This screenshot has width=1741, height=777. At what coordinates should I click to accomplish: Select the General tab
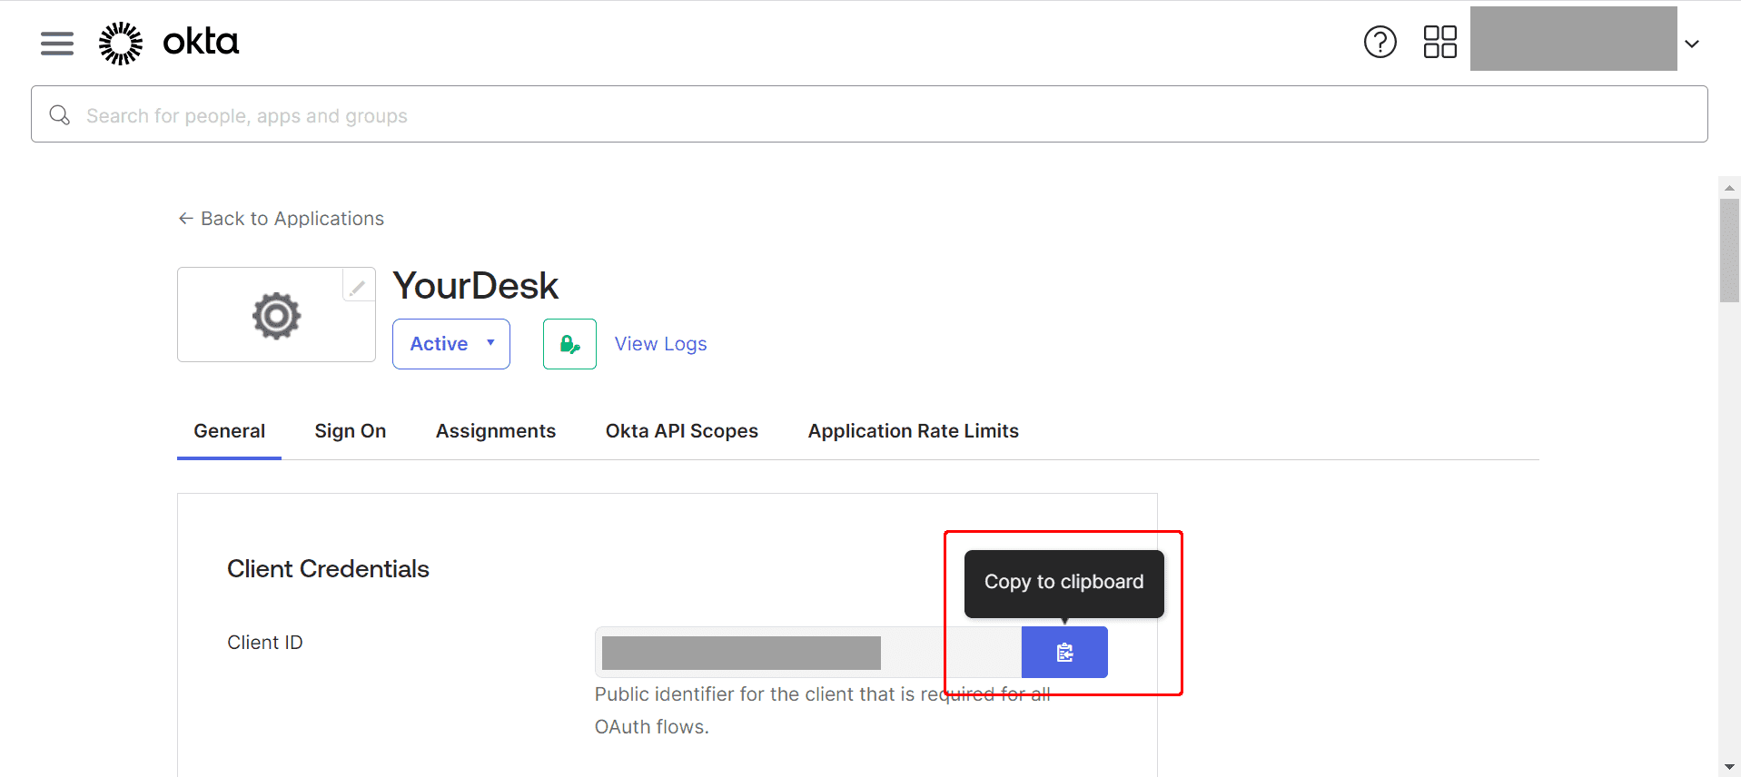(x=230, y=431)
